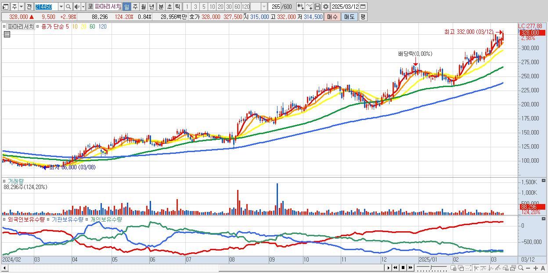548x273 pixels.
Task: Select the 분 minute chart period
Action: pos(161,7)
